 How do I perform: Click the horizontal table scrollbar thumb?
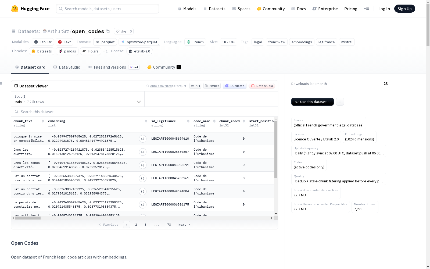pyautogui.click(x=28, y=218)
